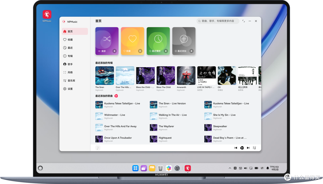Play the 最近添加 recently added card
Image resolution: width=323 pixels, height=184 pixels.
tap(191, 51)
